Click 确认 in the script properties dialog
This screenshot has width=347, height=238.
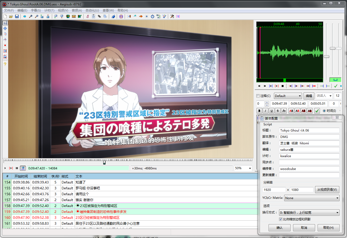click(x=280, y=228)
